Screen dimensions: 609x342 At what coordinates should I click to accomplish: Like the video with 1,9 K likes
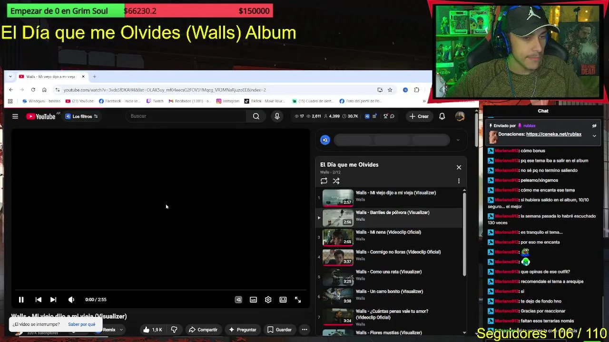(153, 330)
